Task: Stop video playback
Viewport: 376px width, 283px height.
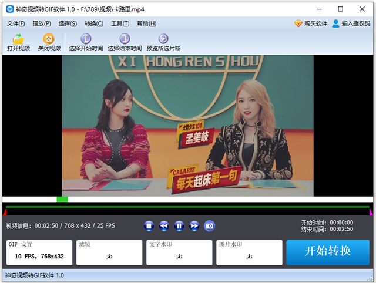Action: tap(149, 226)
